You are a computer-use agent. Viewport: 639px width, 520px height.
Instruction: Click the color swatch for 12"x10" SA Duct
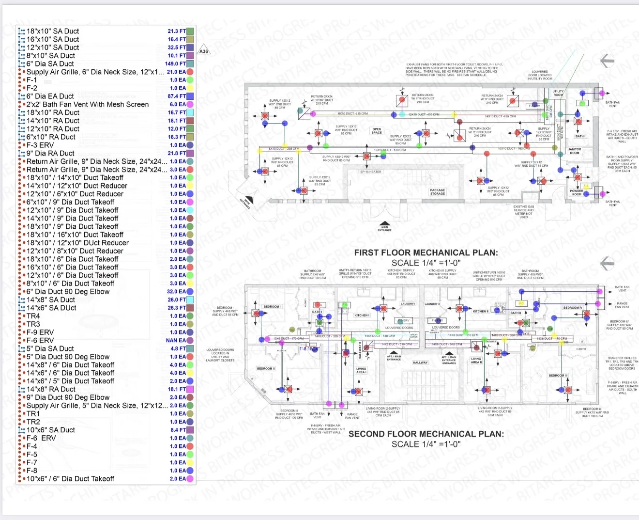pyautogui.click(x=190, y=47)
